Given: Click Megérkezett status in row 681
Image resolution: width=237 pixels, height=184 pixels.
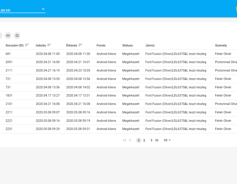Looking at the screenshot, I should 131,54.
